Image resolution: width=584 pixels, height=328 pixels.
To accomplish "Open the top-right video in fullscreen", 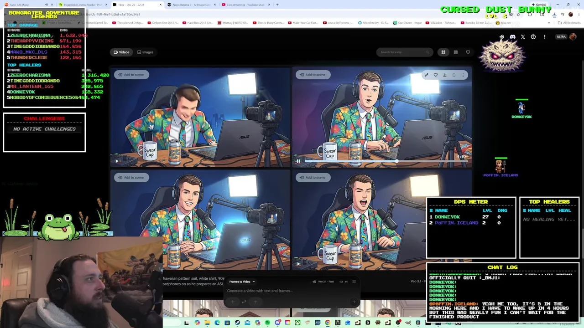I will click(454, 75).
